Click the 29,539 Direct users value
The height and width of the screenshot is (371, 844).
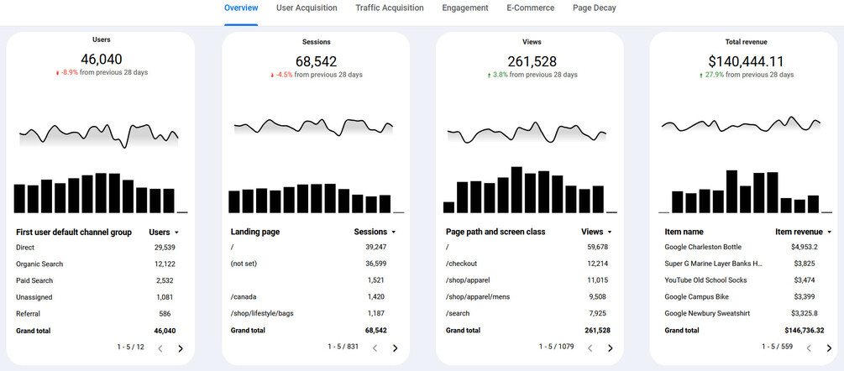[x=165, y=248]
